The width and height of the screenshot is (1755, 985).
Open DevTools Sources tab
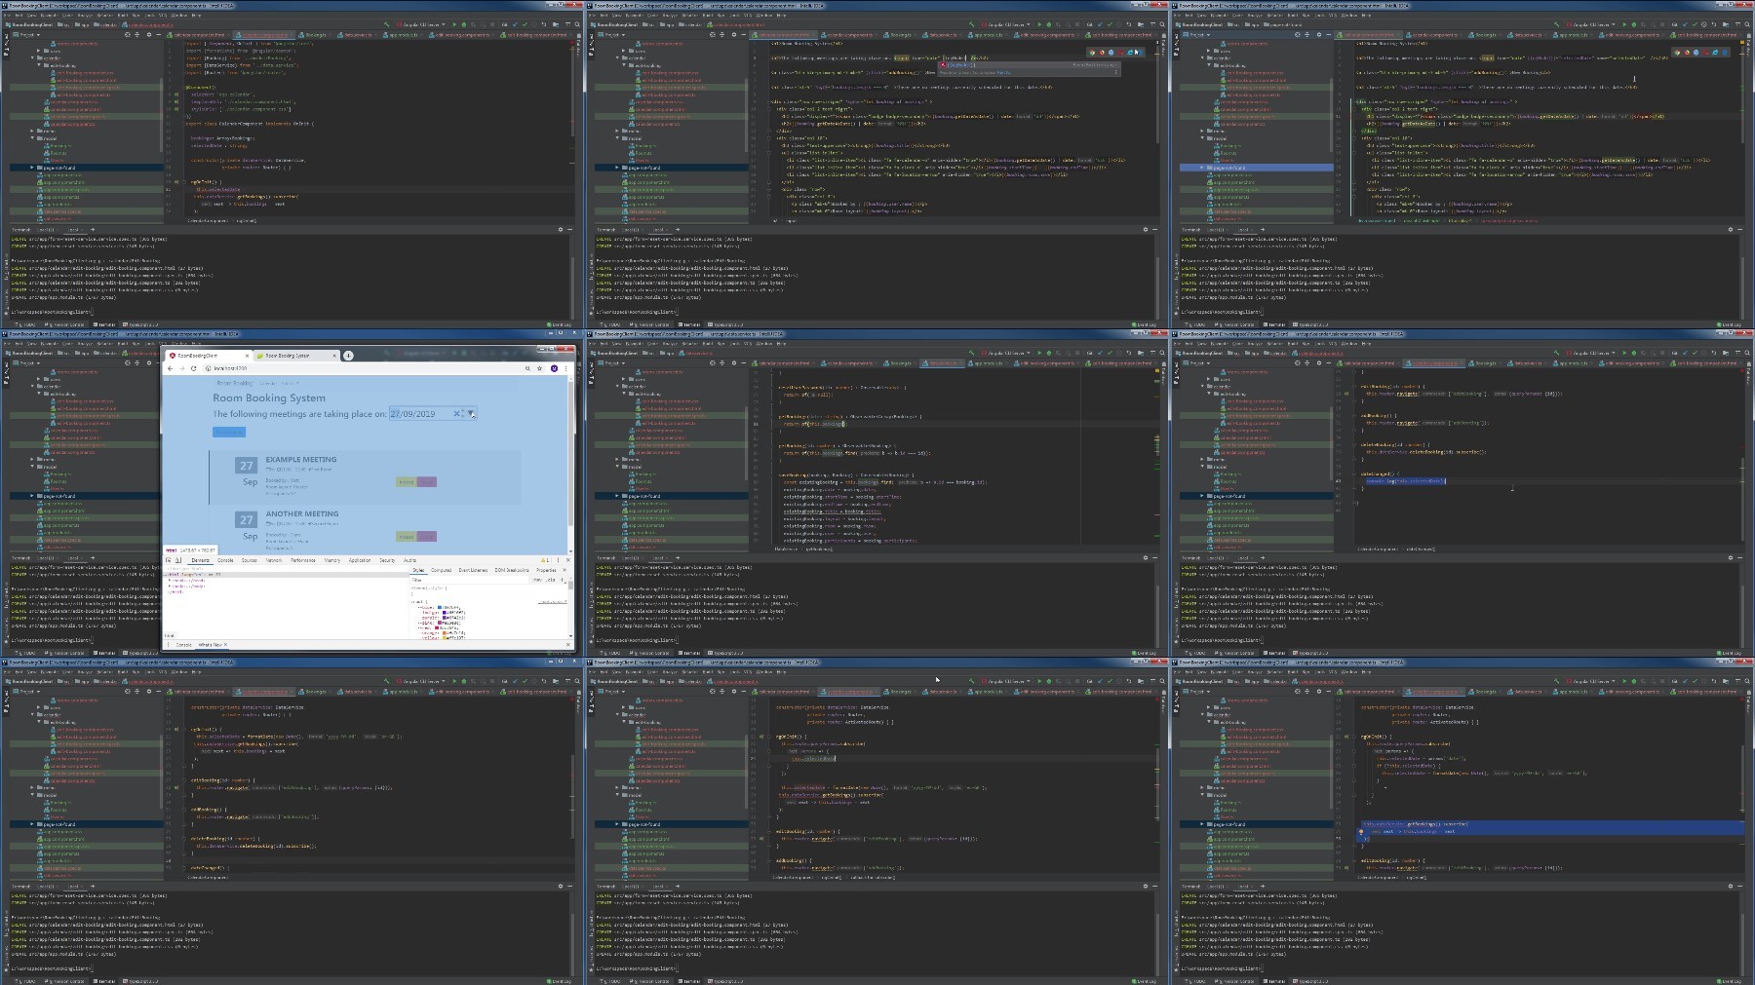[249, 560]
